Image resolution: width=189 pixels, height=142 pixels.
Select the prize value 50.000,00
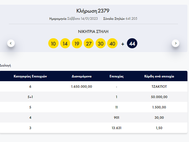click(159, 97)
